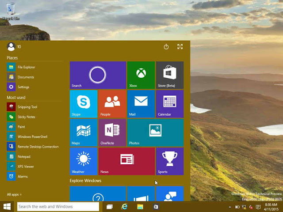Click the taskbar clock showing 8:30 AM
The width and height of the screenshot is (283, 212).
point(271,207)
